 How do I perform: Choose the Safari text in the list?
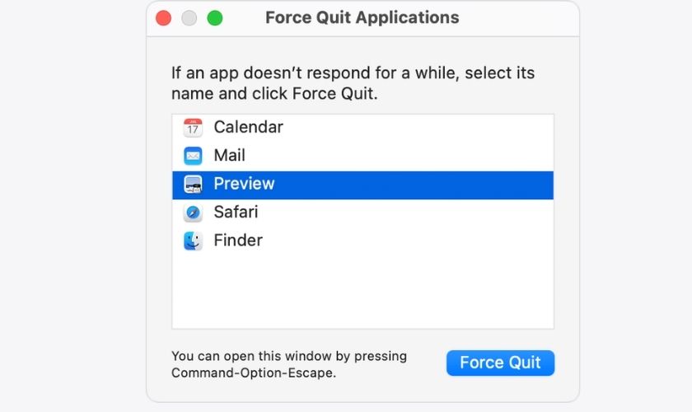(236, 212)
